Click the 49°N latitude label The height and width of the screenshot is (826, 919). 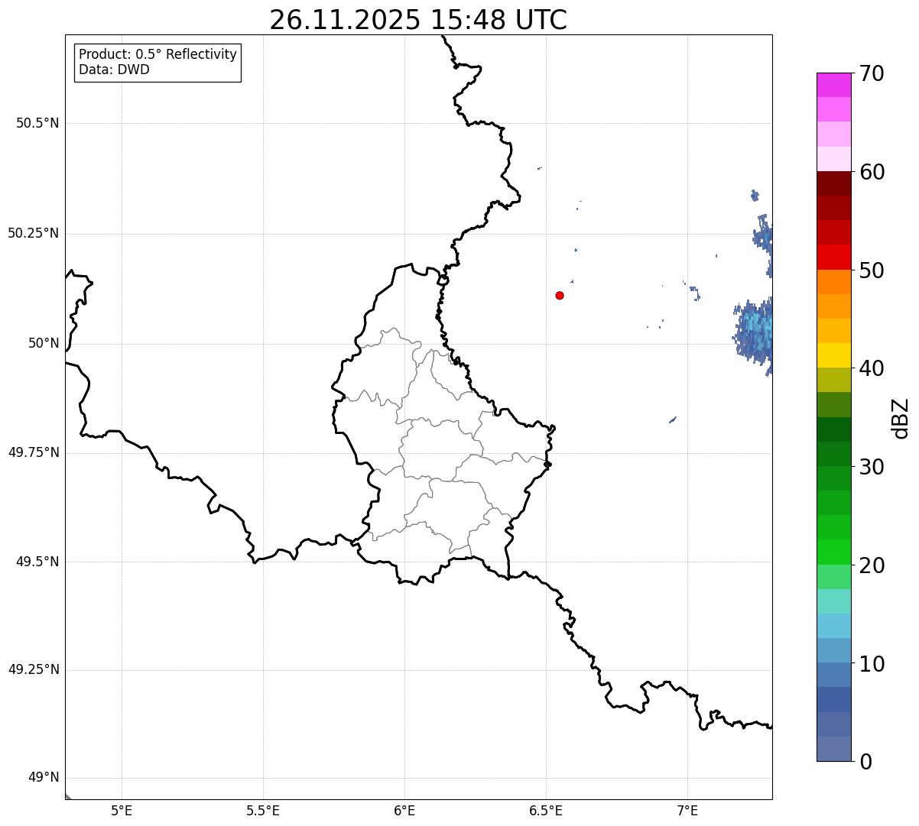pos(44,778)
